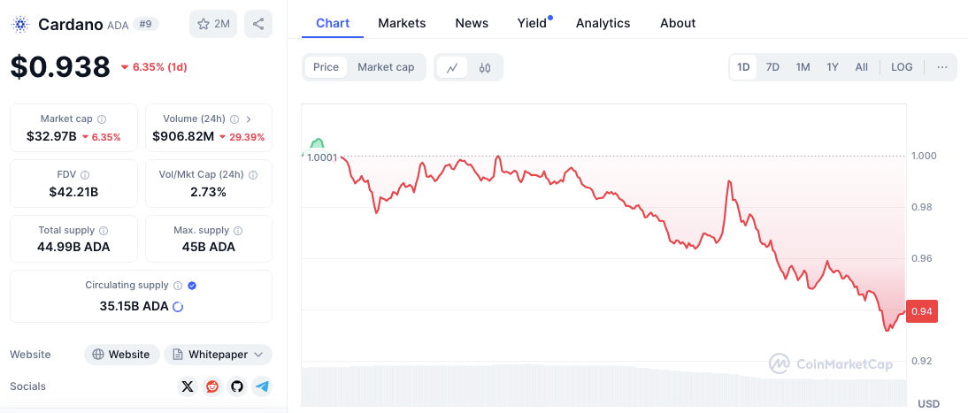Click the Website link button
Screen dimensions: 968x413
[122, 355]
